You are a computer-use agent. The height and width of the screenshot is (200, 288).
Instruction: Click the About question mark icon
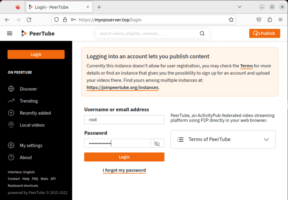point(11,157)
